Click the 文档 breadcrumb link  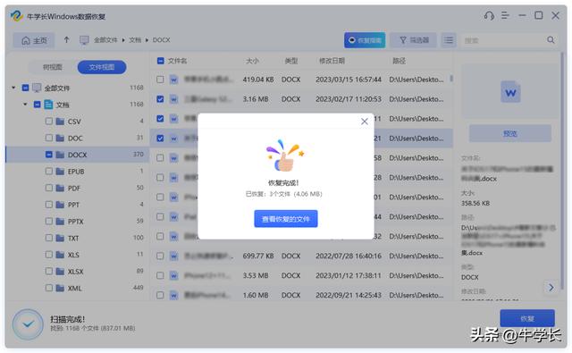[x=135, y=40]
